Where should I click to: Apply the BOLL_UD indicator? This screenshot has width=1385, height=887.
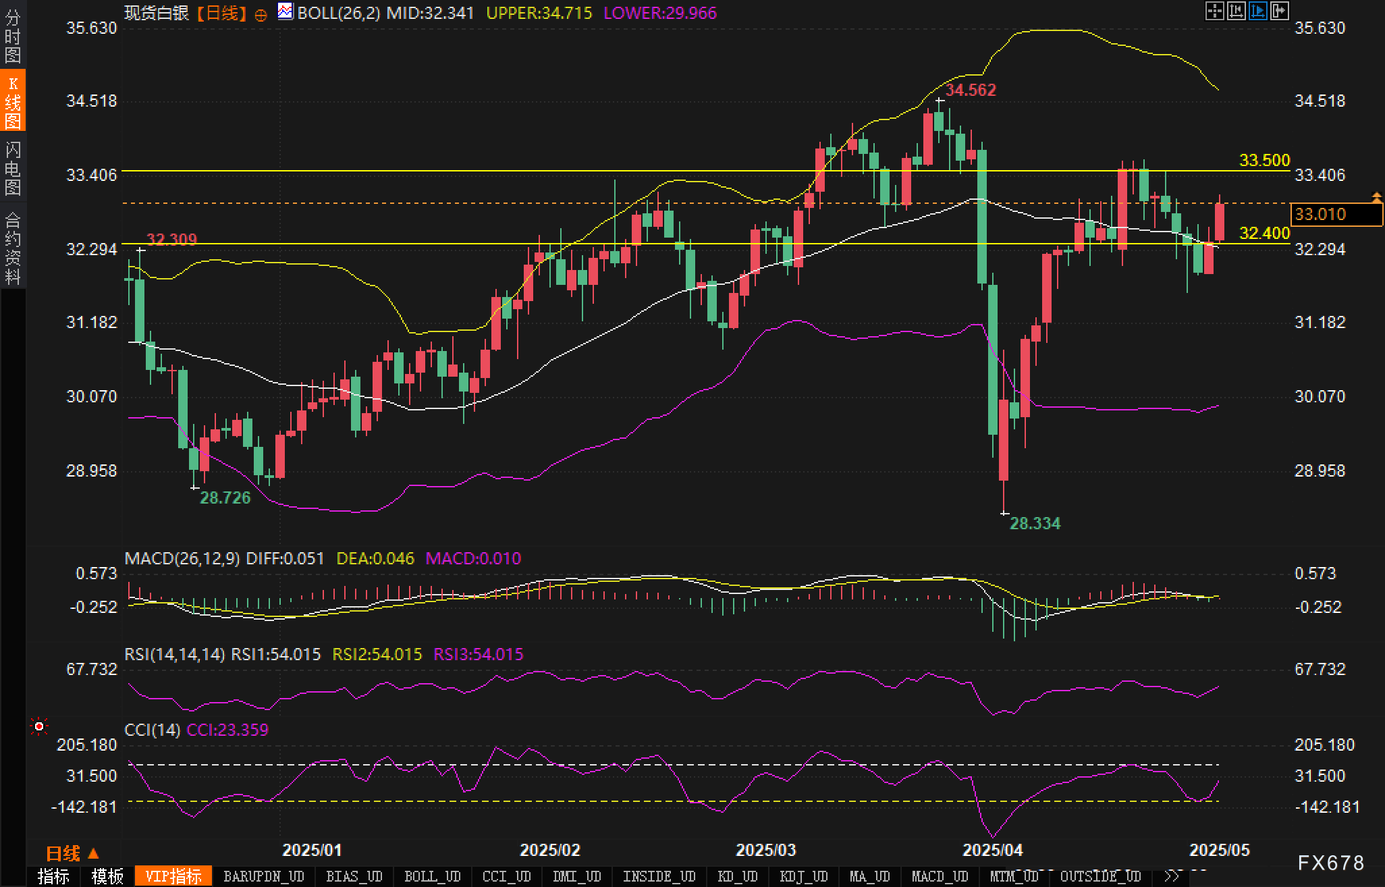click(x=432, y=876)
